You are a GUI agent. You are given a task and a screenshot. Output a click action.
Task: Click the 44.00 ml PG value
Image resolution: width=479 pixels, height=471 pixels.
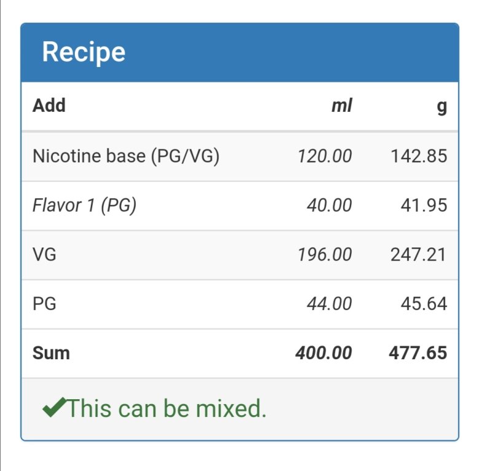pos(329,304)
